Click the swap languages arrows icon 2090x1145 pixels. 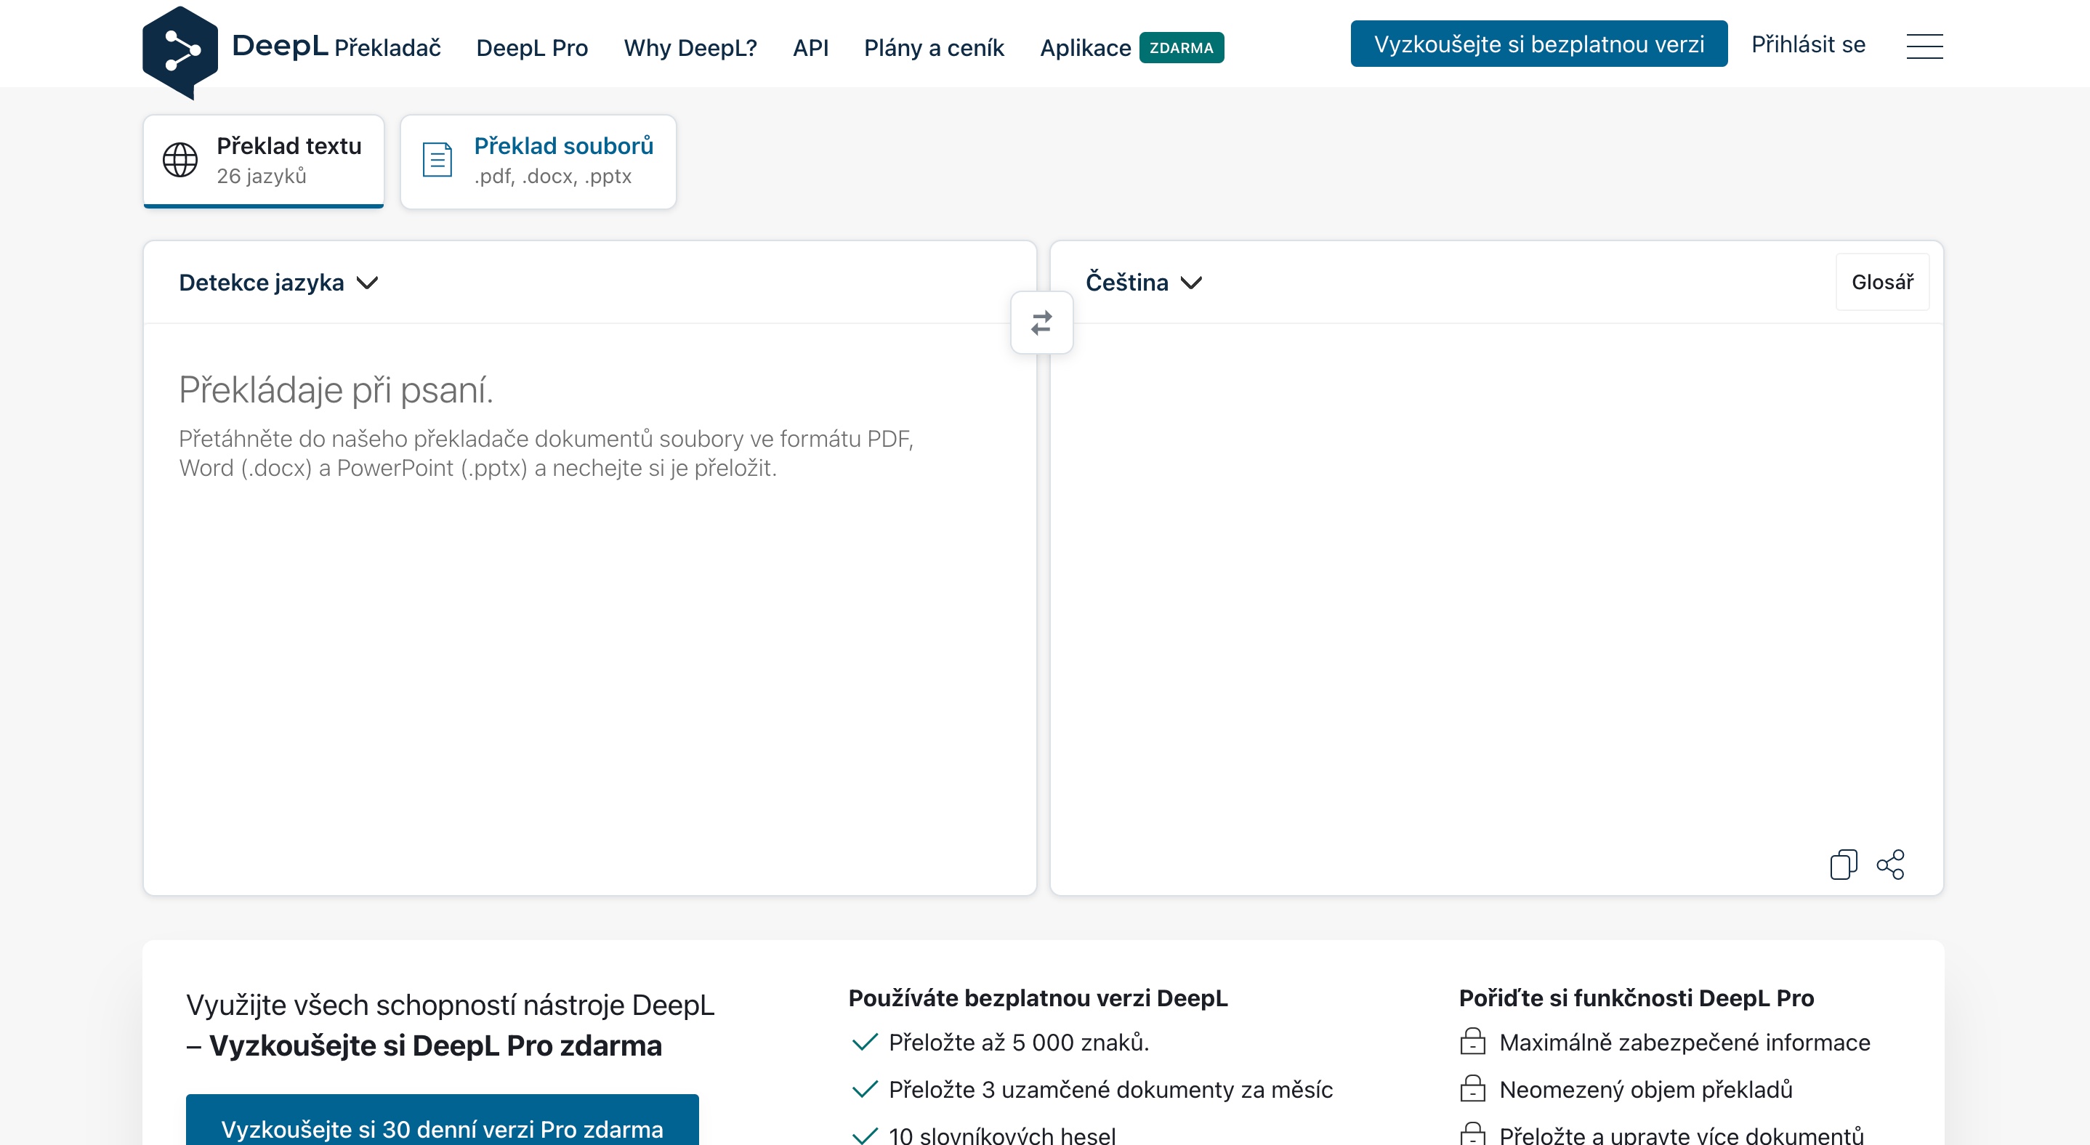click(x=1042, y=323)
